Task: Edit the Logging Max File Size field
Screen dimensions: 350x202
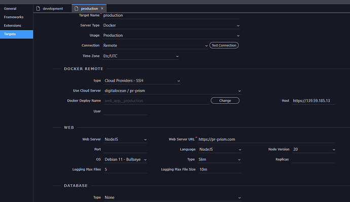Action: point(220,170)
